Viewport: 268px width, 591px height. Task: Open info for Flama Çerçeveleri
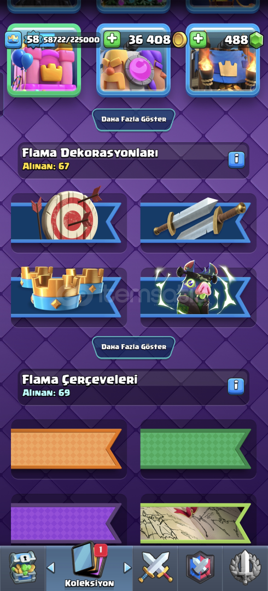click(236, 386)
